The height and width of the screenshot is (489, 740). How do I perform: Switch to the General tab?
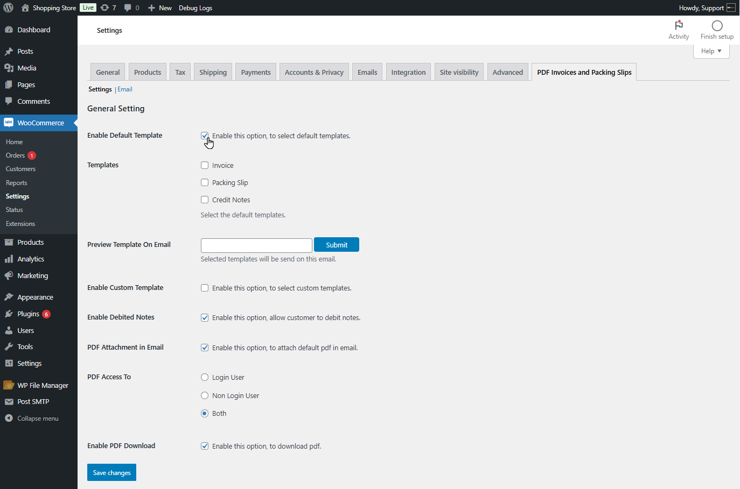tap(108, 72)
